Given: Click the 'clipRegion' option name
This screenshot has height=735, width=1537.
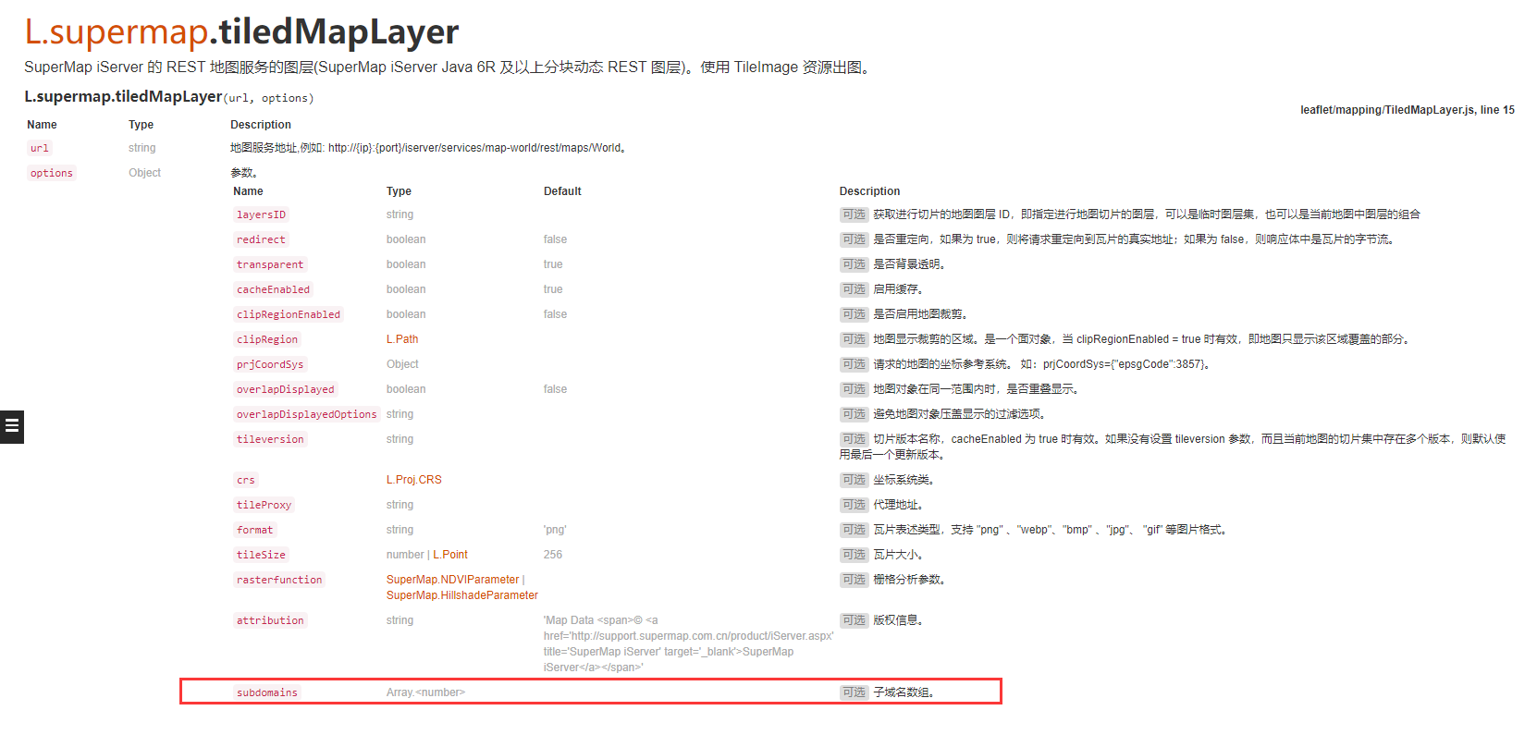Looking at the screenshot, I should [267, 339].
